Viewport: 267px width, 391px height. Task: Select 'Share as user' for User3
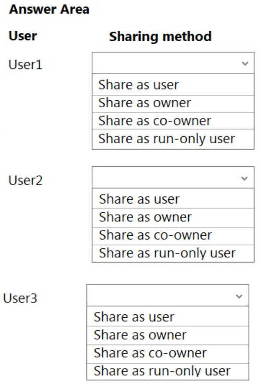(168, 316)
